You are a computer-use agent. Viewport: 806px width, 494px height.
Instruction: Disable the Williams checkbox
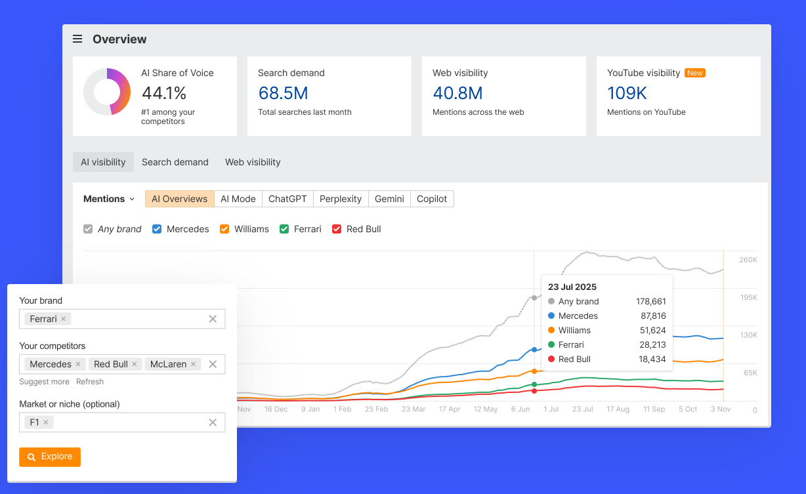224,229
